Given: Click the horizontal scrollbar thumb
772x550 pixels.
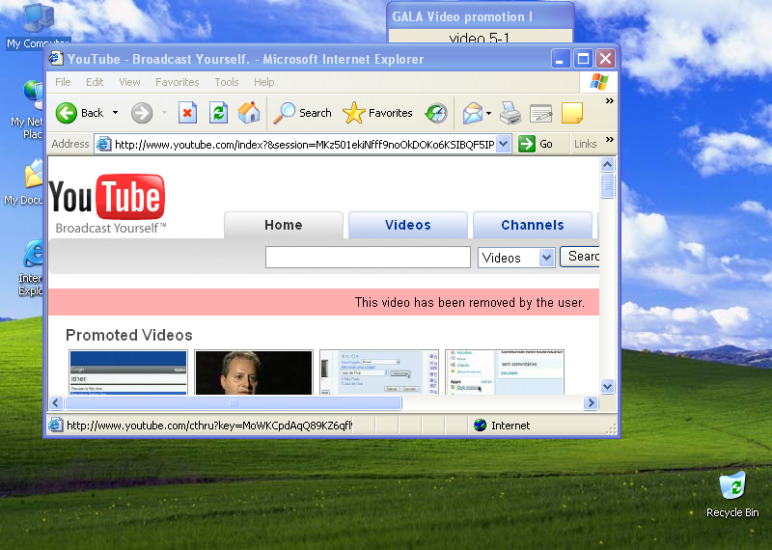Looking at the screenshot, I should 234,402.
